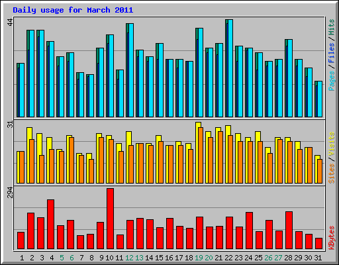Click the cyan 'Pages' legend label

pyautogui.click(x=332, y=81)
